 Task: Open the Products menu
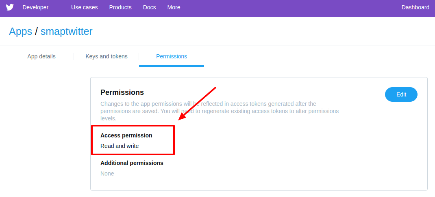click(x=120, y=7)
